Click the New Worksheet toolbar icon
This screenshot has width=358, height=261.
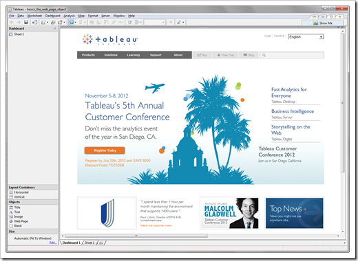(43, 22)
